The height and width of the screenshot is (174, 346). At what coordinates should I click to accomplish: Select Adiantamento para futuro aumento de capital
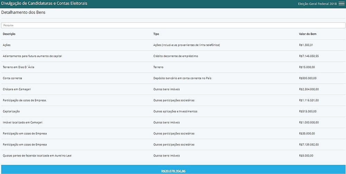(32, 56)
